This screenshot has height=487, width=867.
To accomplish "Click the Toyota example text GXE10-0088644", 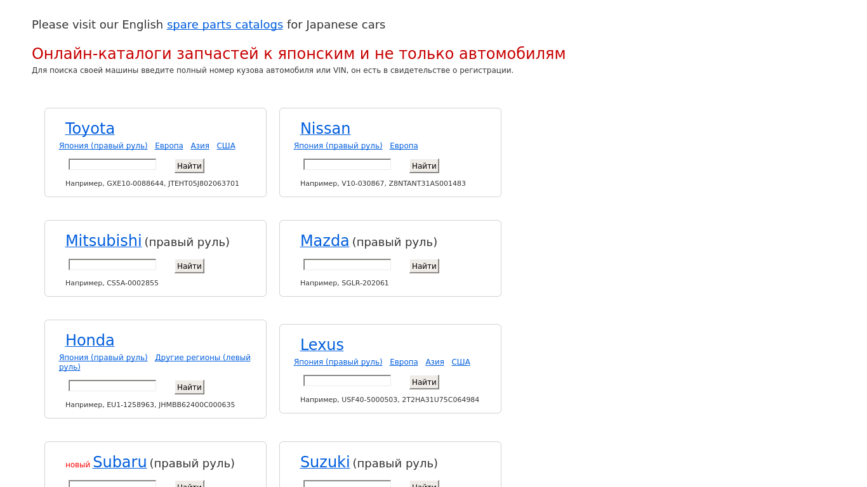I will [x=135, y=184].
